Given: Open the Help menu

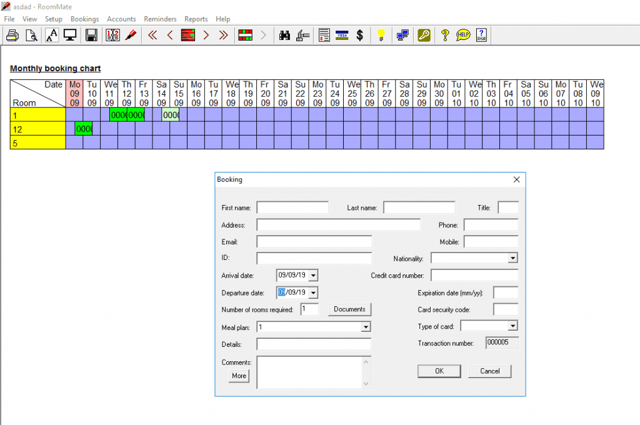Looking at the screenshot, I should click(223, 19).
